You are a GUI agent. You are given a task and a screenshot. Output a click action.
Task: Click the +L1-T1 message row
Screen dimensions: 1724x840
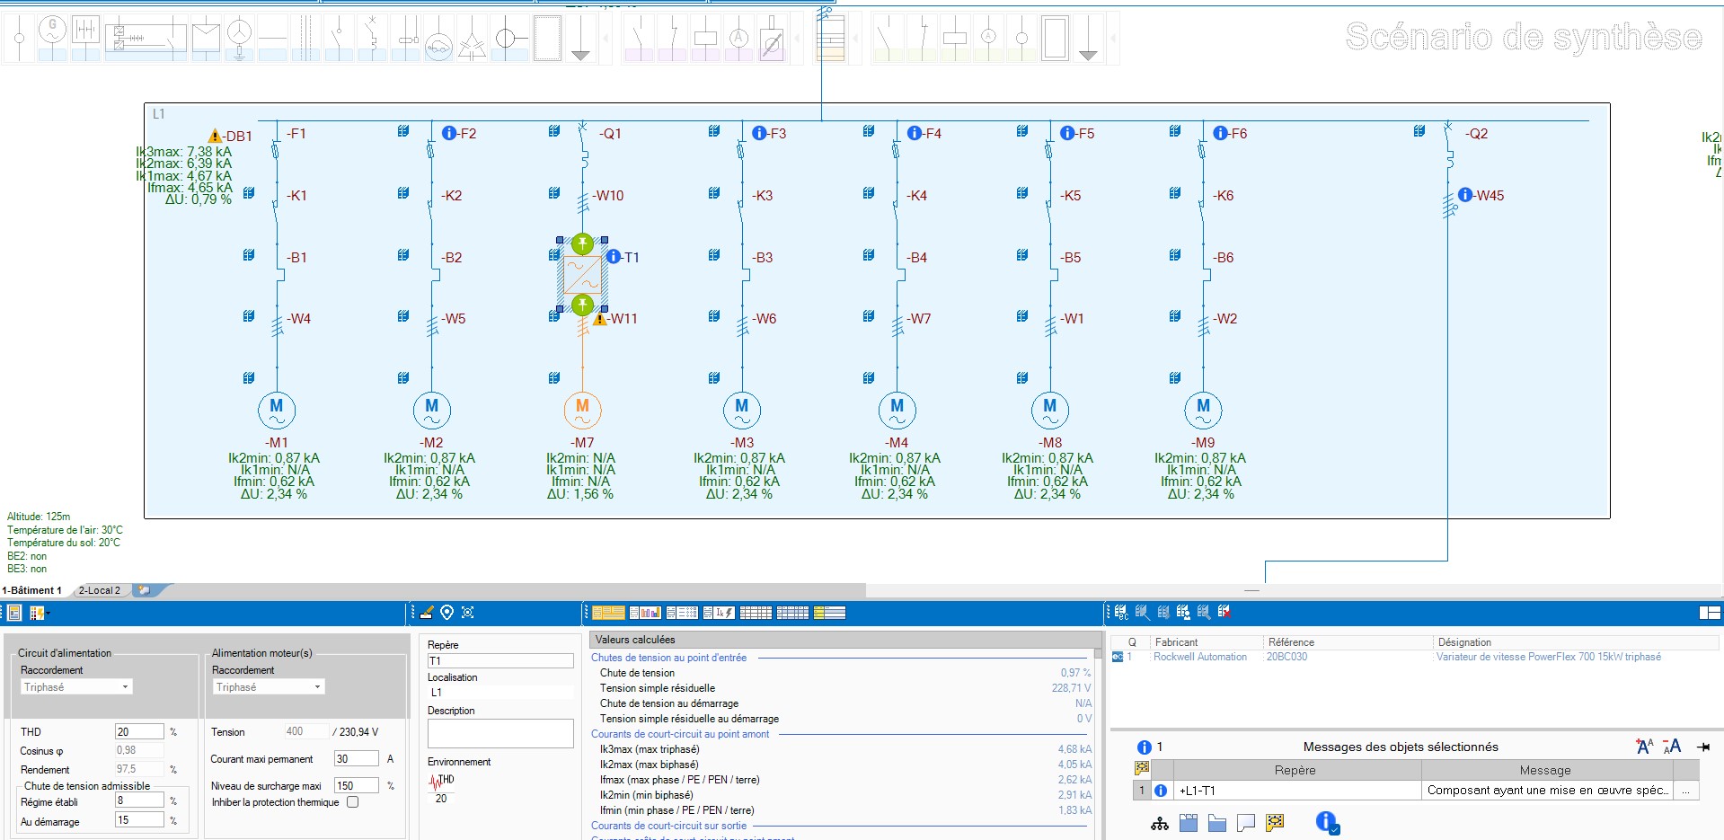click(x=1416, y=791)
